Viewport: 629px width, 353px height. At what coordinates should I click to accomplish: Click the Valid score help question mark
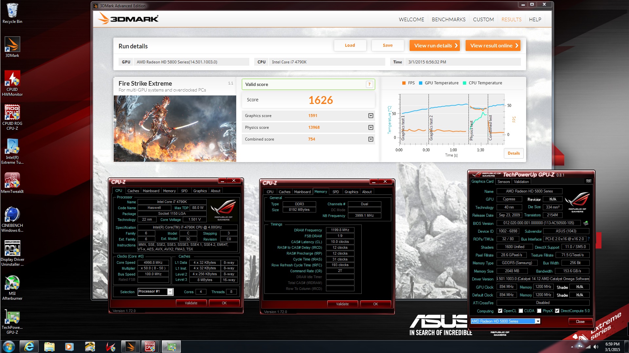click(x=369, y=84)
